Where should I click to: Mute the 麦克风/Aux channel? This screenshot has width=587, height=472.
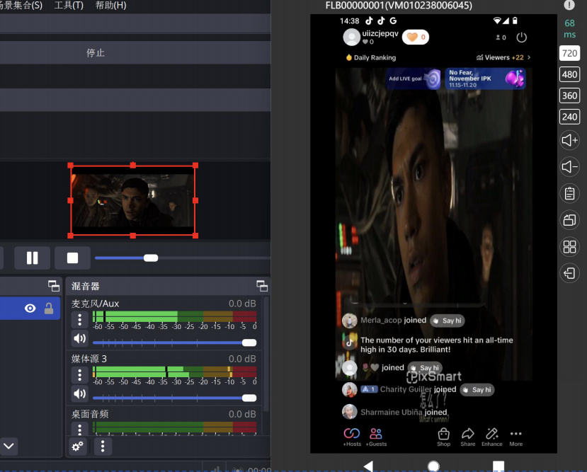click(x=80, y=338)
